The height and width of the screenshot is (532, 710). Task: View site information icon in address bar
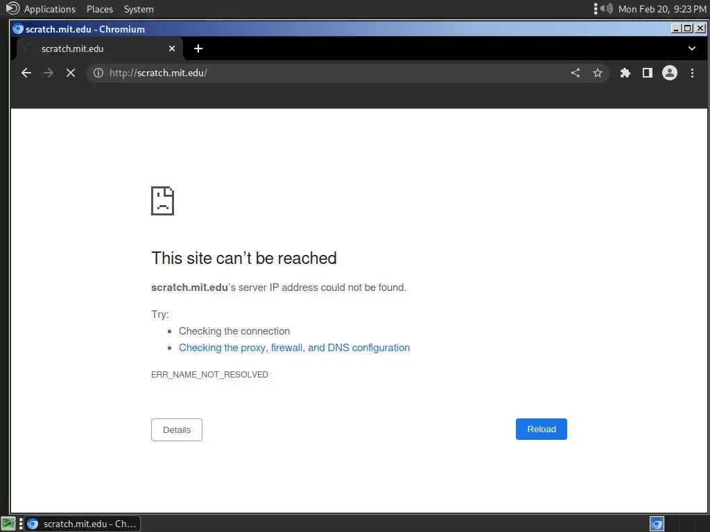click(x=98, y=73)
